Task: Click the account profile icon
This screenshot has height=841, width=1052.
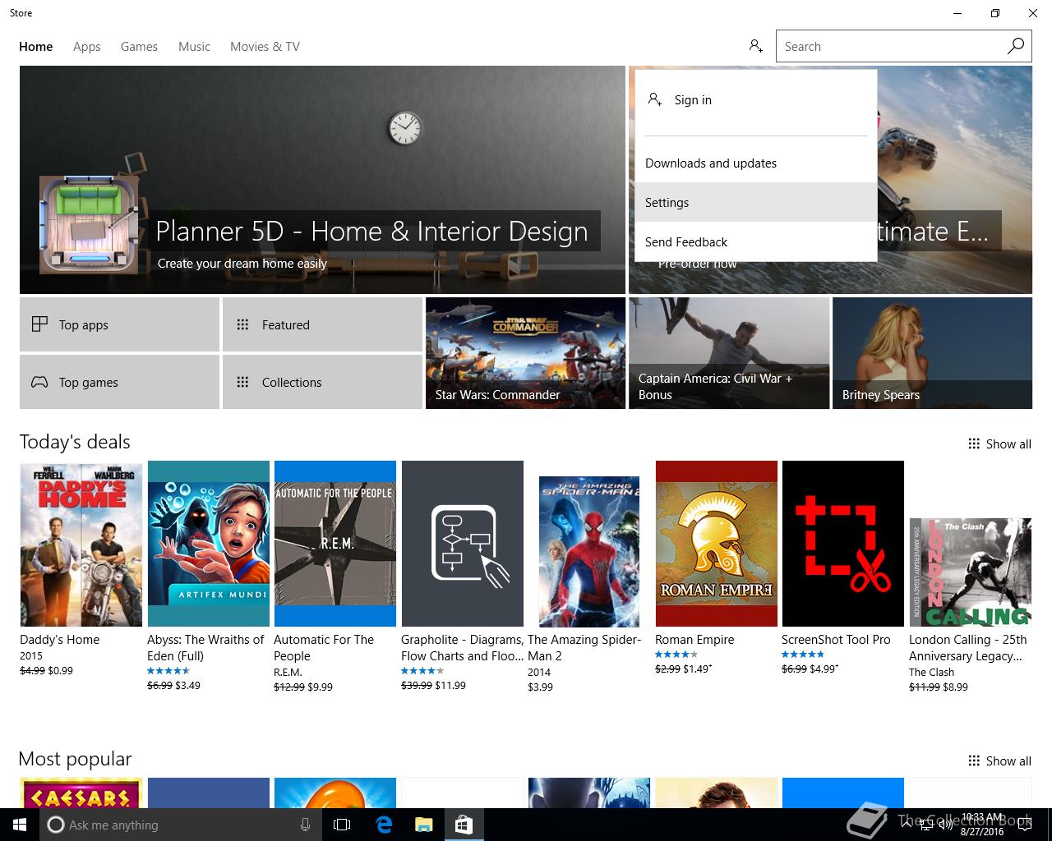Action: [x=755, y=46]
